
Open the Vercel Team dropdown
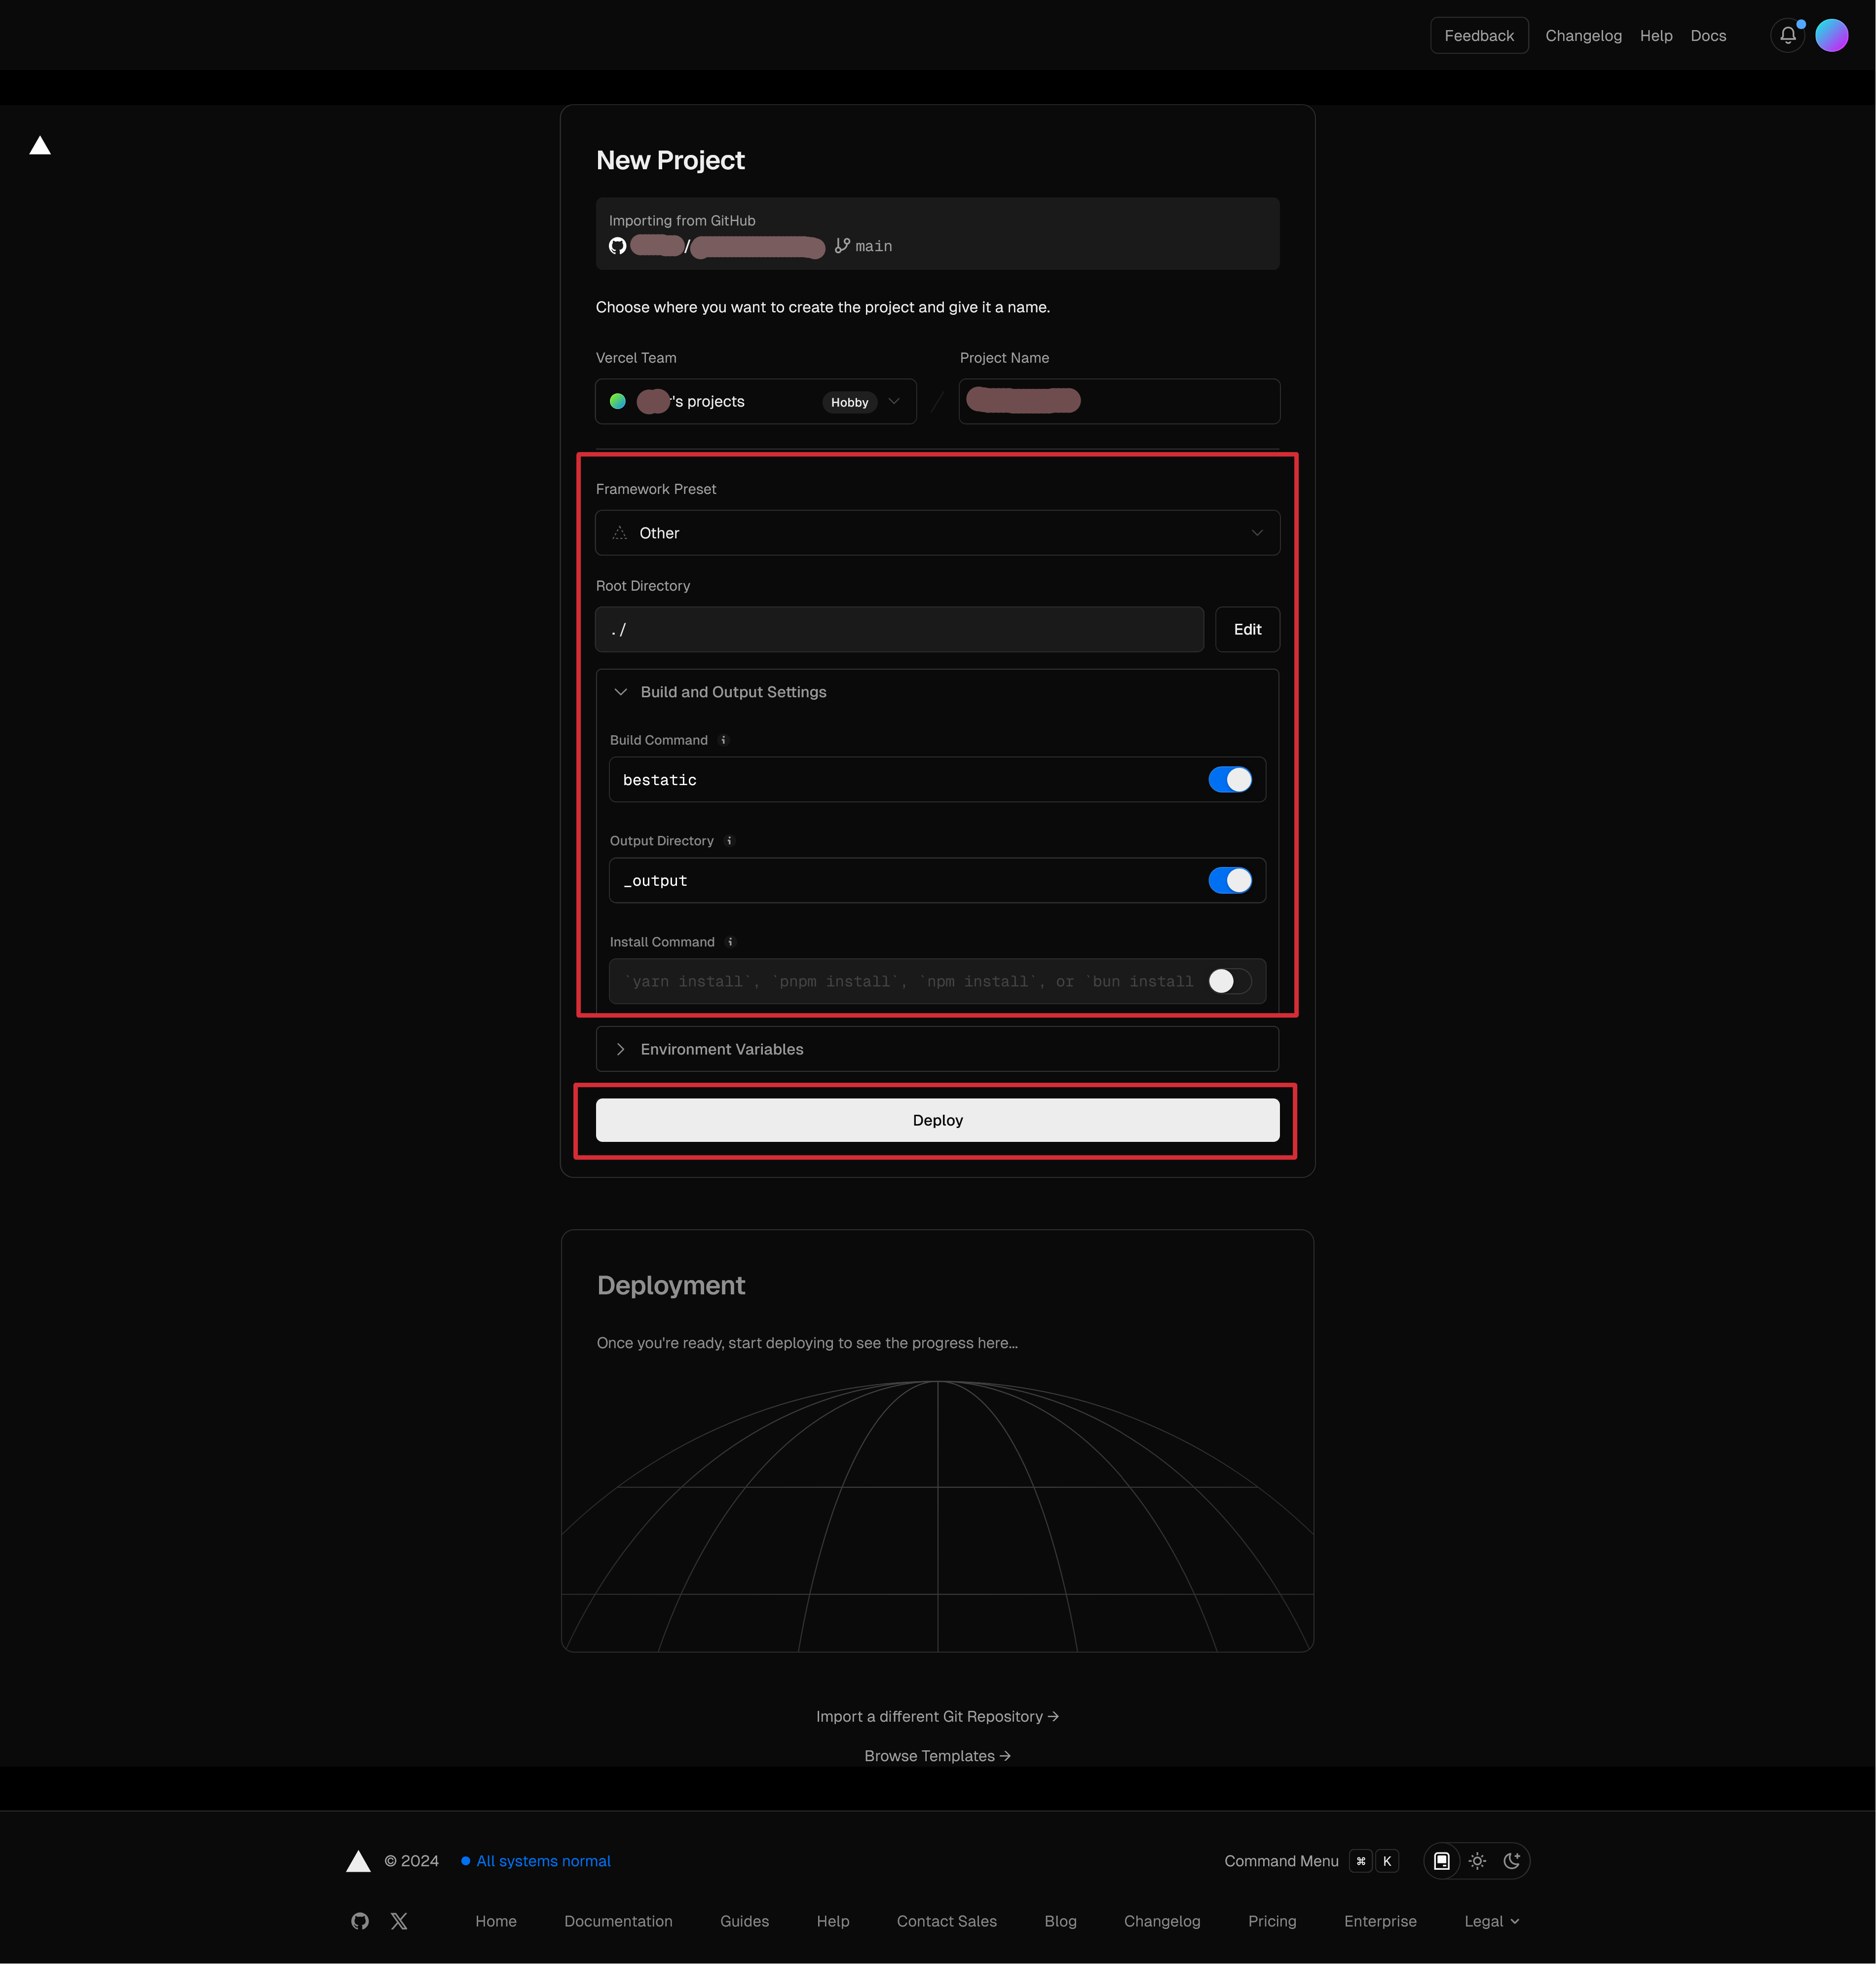click(x=756, y=402)
